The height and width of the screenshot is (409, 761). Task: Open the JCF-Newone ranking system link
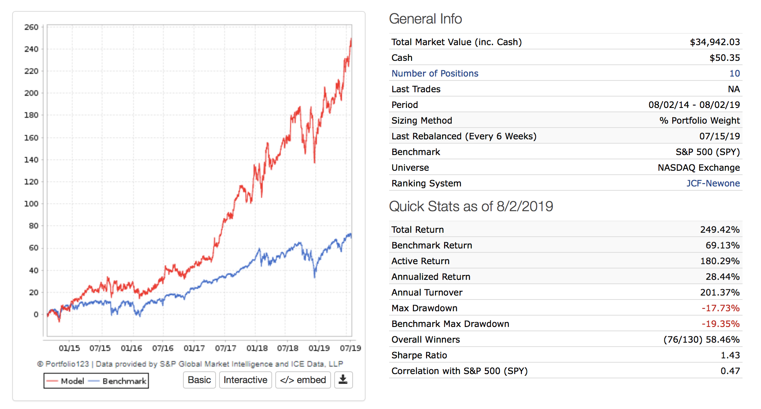(x=713, y=183)
